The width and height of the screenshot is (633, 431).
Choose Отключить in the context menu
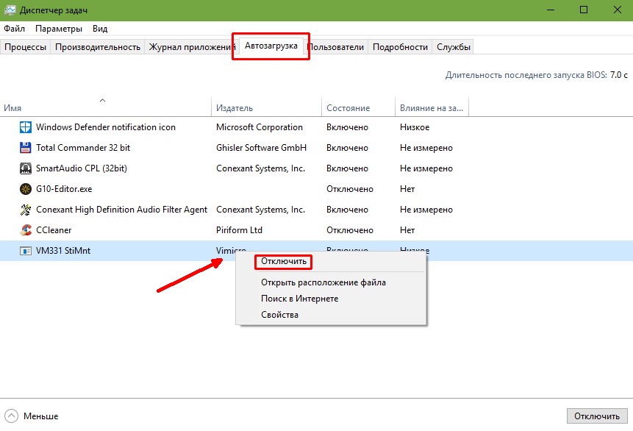[x=283, y=261]
